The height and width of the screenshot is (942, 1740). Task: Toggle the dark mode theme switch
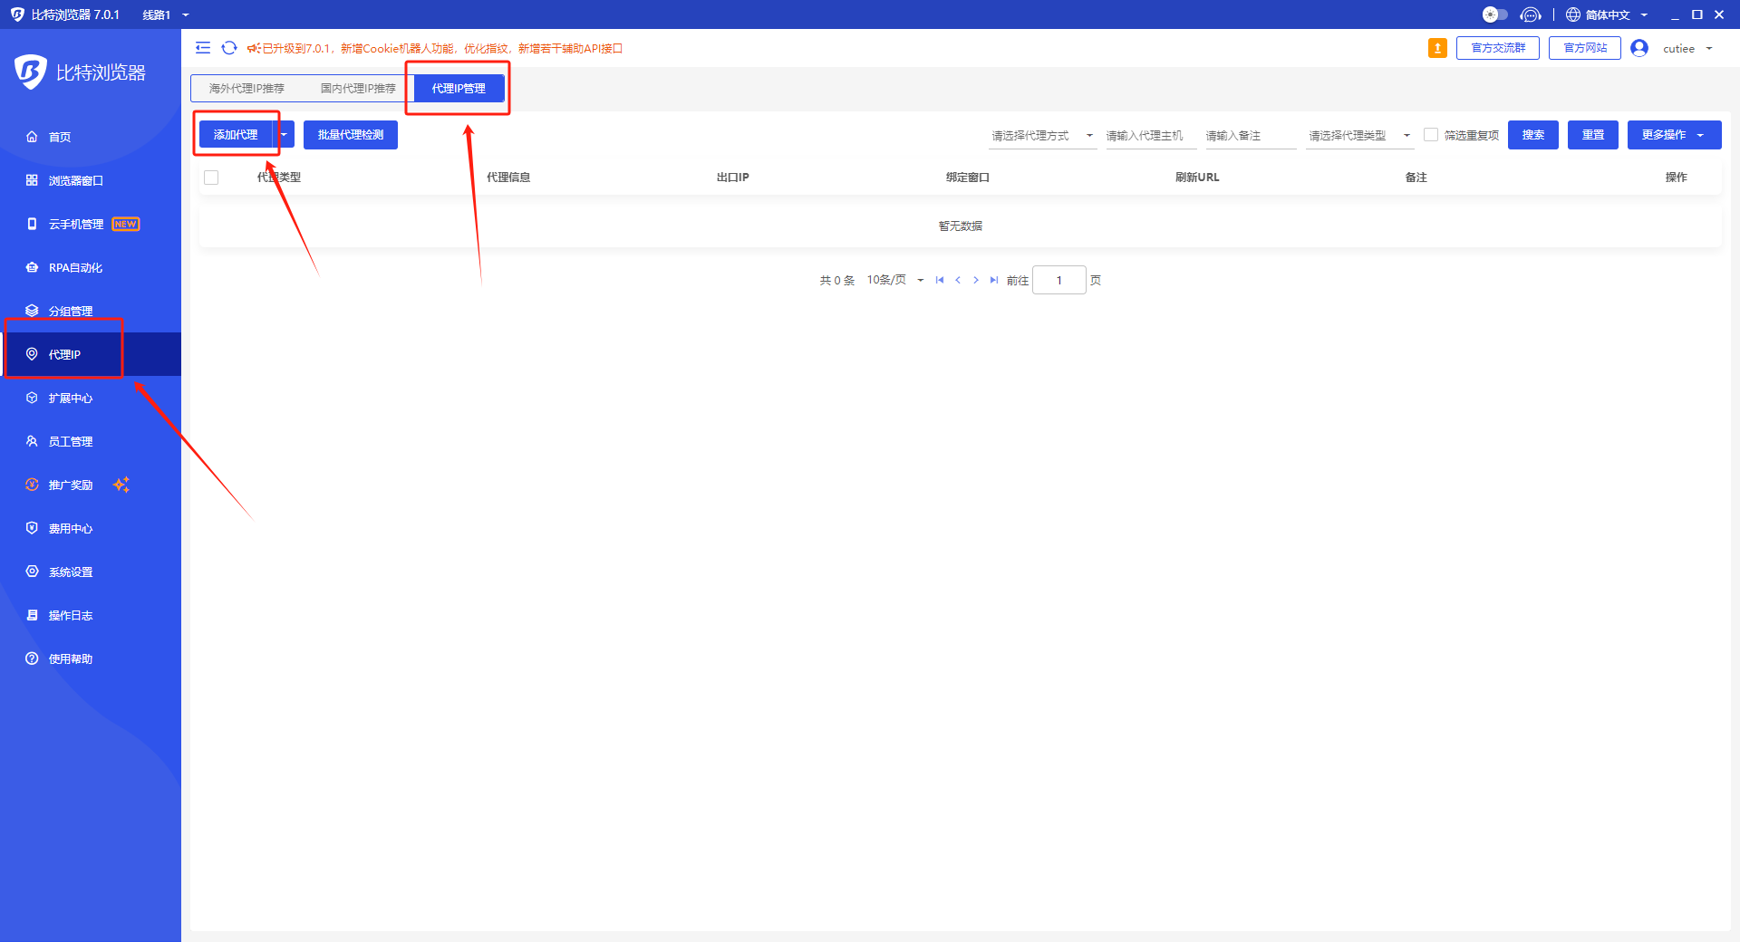pos(1494,14)
